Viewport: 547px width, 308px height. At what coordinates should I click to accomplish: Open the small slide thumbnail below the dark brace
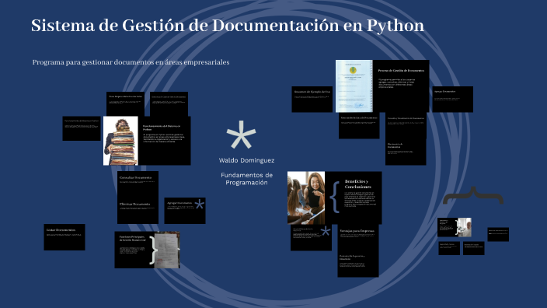(455, 227)
